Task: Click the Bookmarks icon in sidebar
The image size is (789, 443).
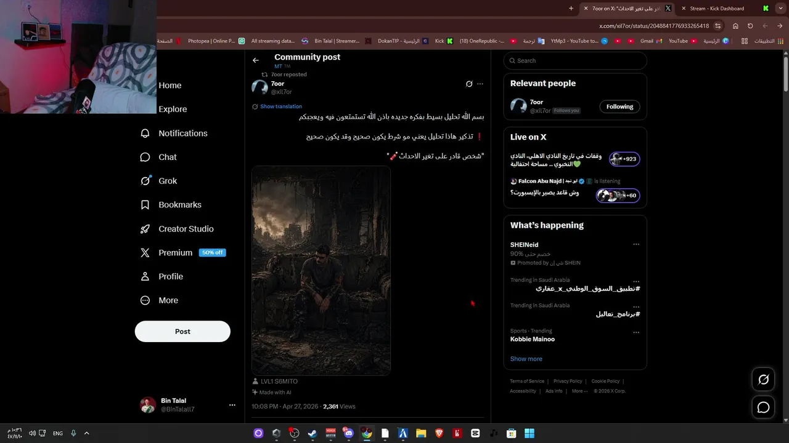Action: tap(145, 205)
